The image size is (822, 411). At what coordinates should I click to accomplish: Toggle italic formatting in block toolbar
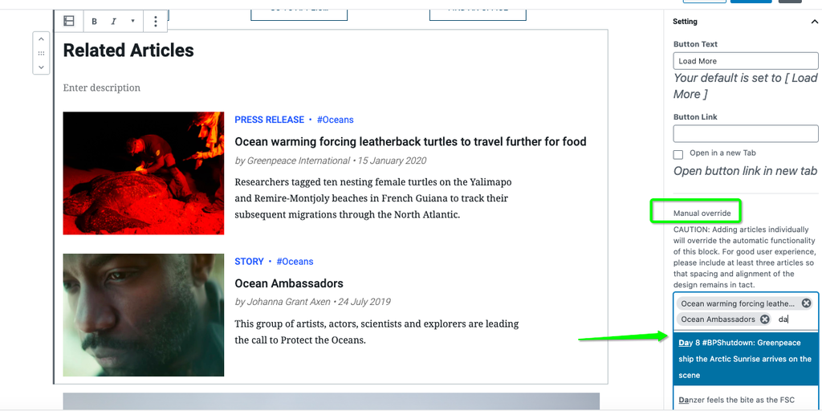click(x=113, y=22)
